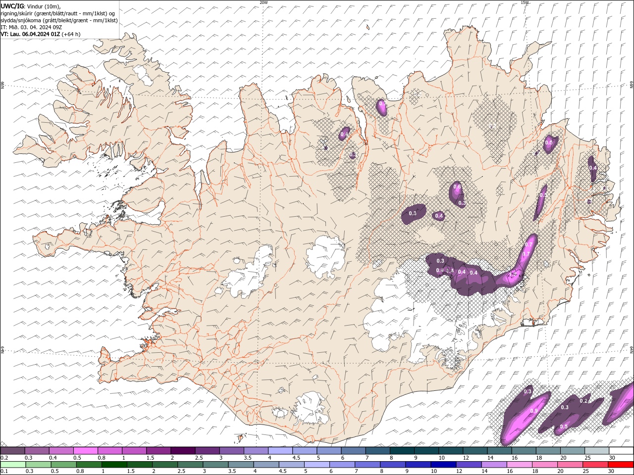Click the 66N latitude label on left edge

[2, 86]
